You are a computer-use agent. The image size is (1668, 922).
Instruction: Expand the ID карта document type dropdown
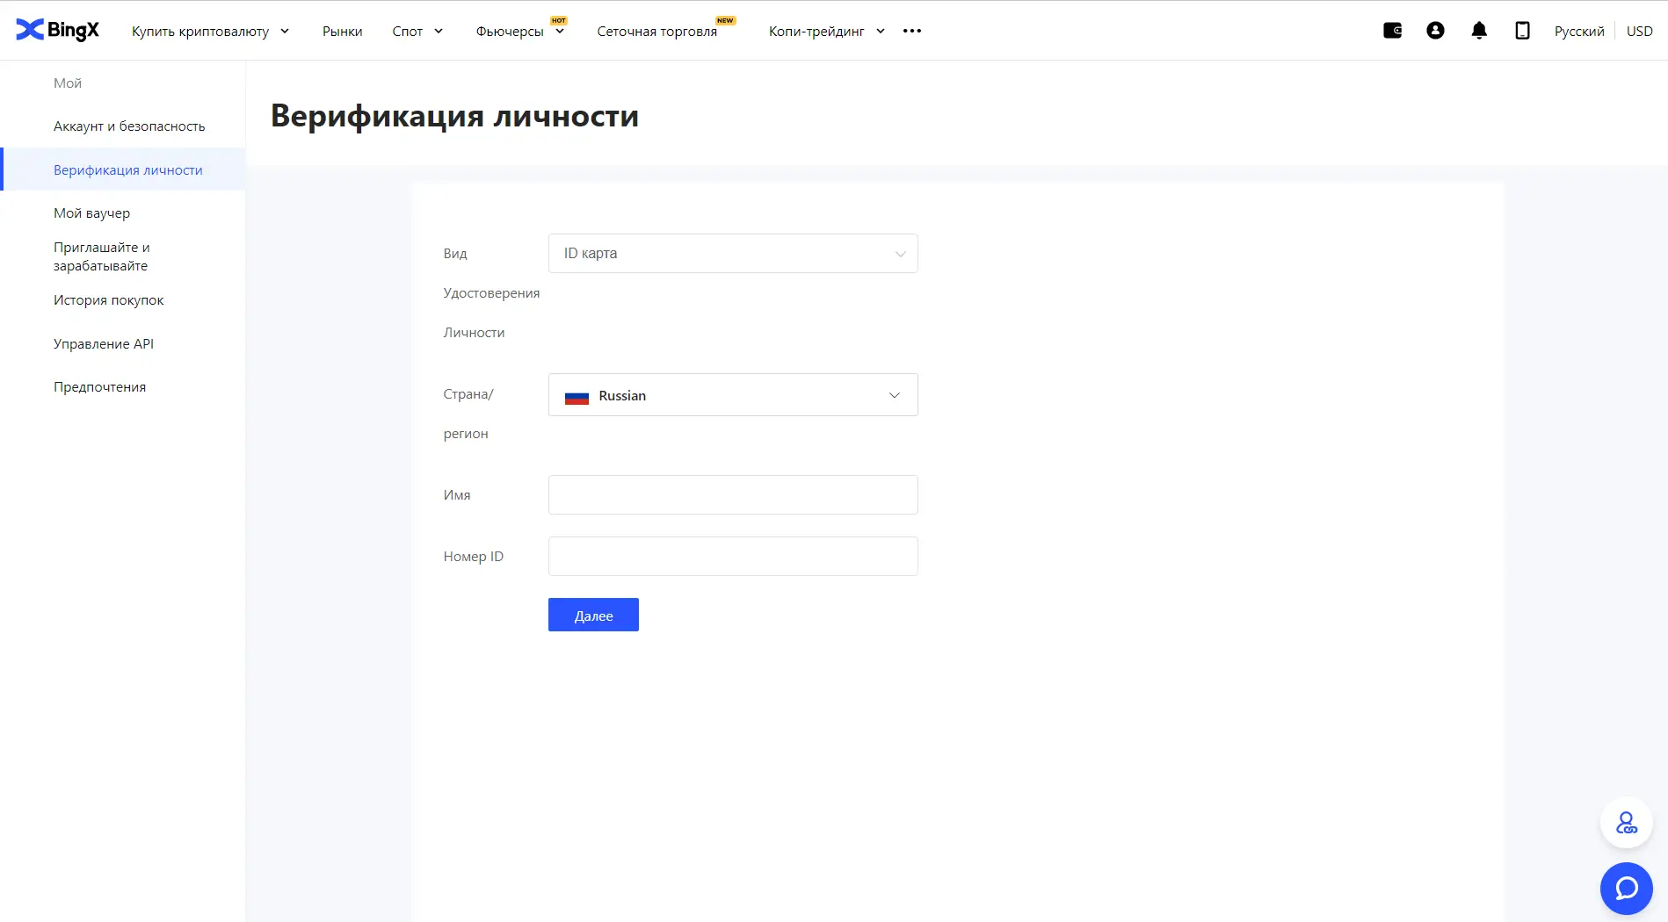pos(732,254)
